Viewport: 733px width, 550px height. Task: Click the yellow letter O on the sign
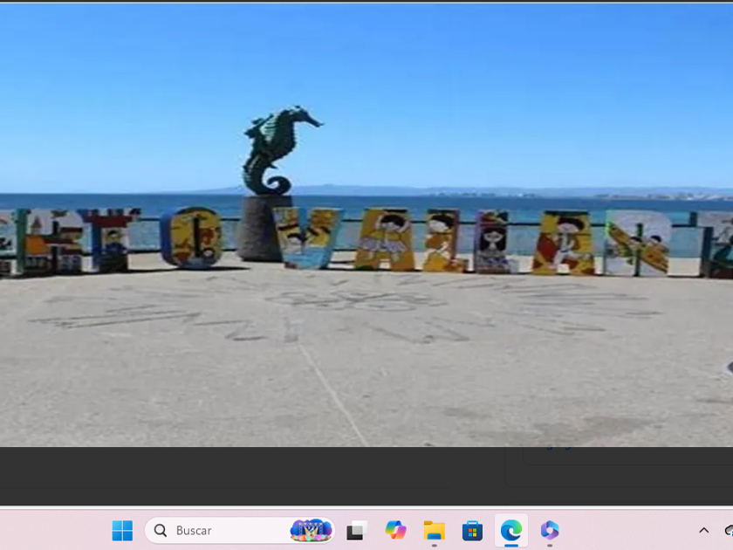(x=191, y=237)
